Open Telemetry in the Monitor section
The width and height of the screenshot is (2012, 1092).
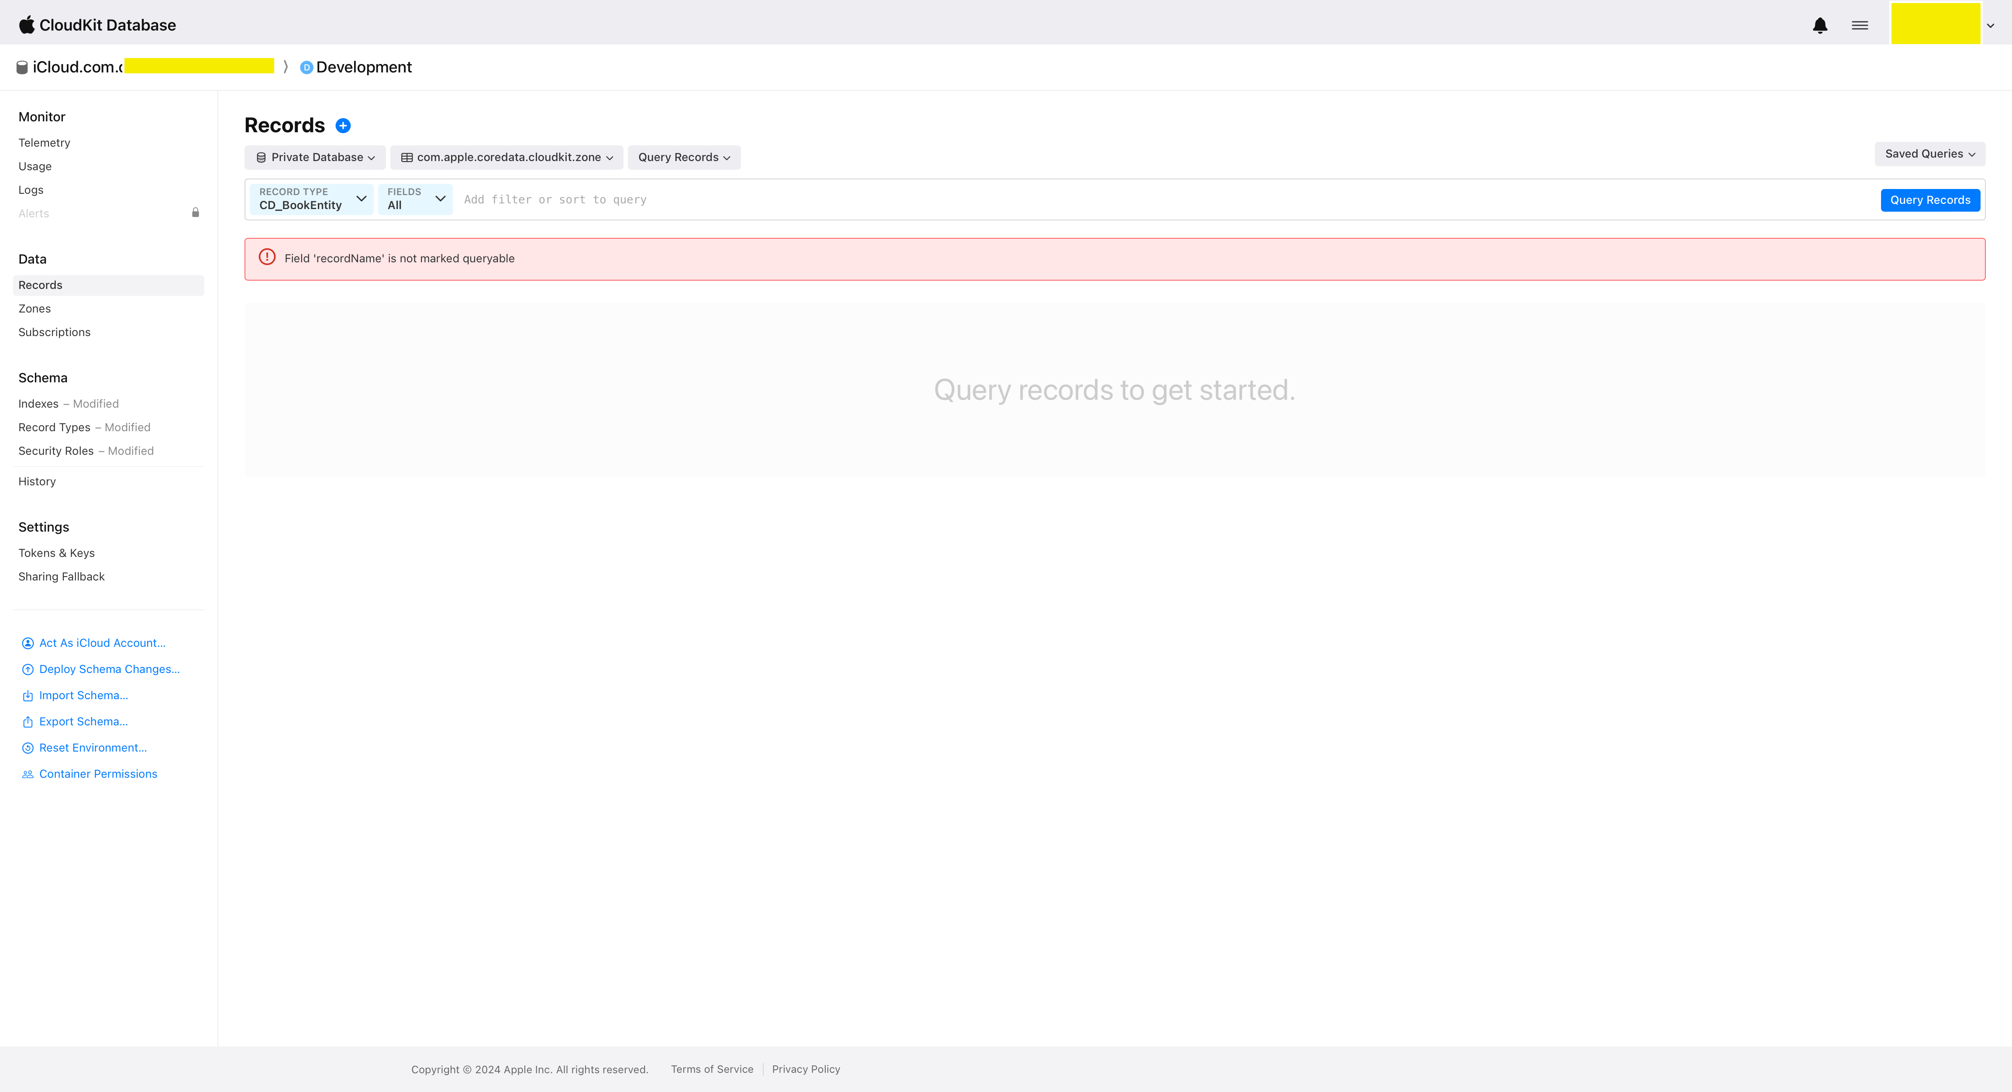coord(45,143)
